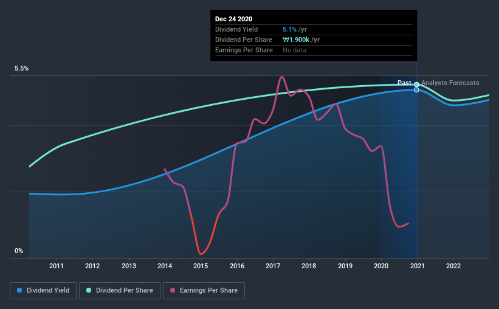Click the "Past" label on the chart
The width and height of the screenshot is (499, 309).
click(x=404, y=83)
